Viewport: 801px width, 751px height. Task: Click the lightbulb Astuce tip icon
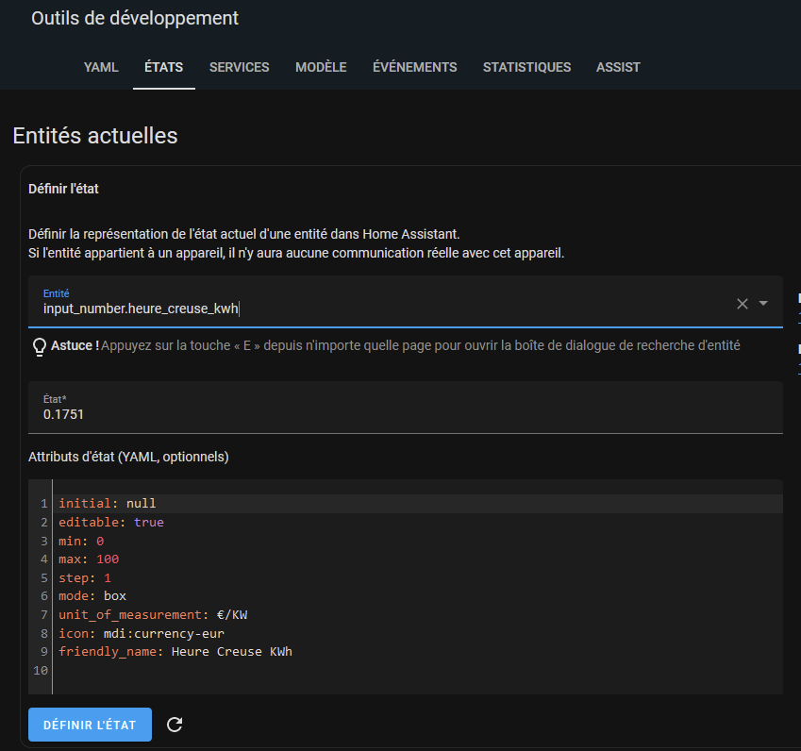click(40, 346)
